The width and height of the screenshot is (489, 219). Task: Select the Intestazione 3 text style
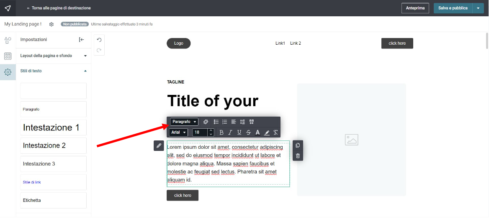tap(53, 164)
